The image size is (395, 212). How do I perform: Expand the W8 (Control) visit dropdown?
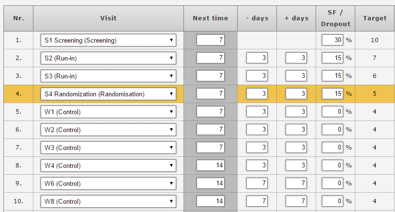pyautogui.click(x=108, y=201)
